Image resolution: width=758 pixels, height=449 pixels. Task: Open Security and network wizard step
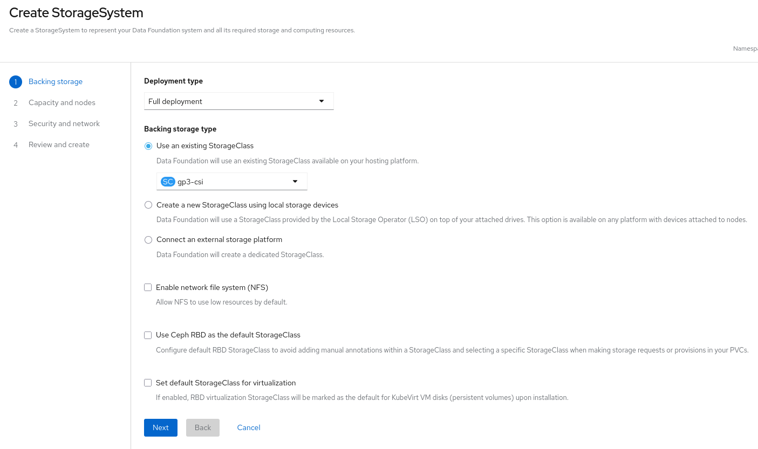[64, 124]
